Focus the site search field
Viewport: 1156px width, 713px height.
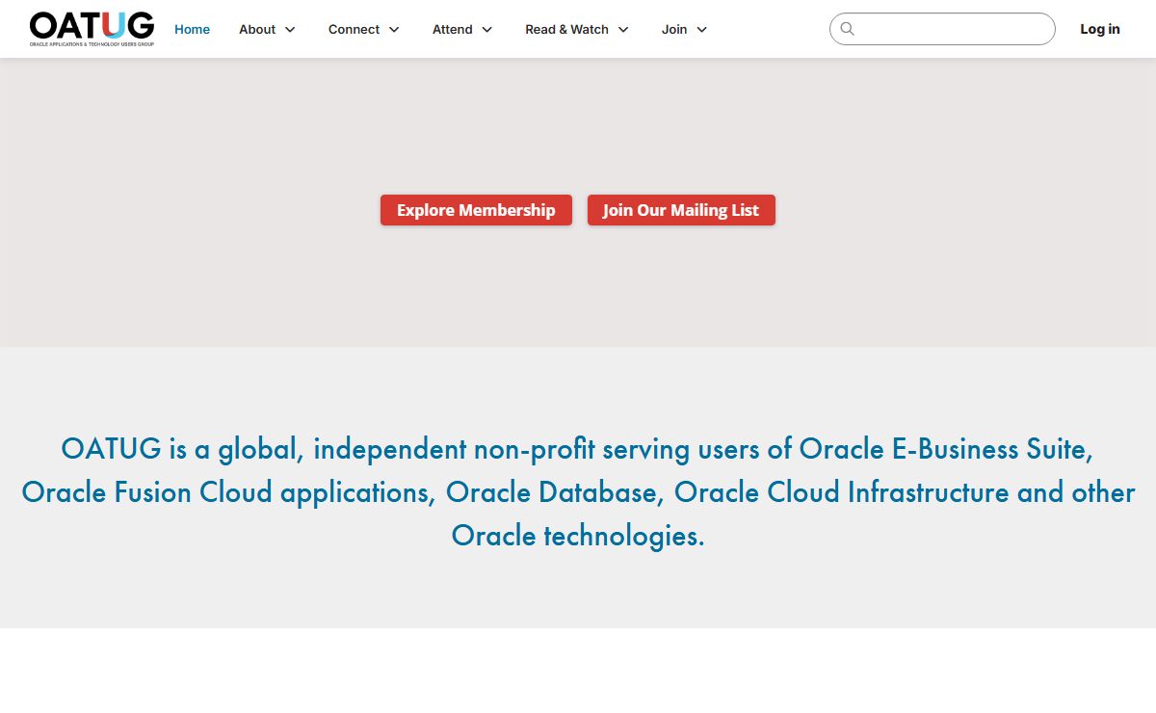click(942, 29)
